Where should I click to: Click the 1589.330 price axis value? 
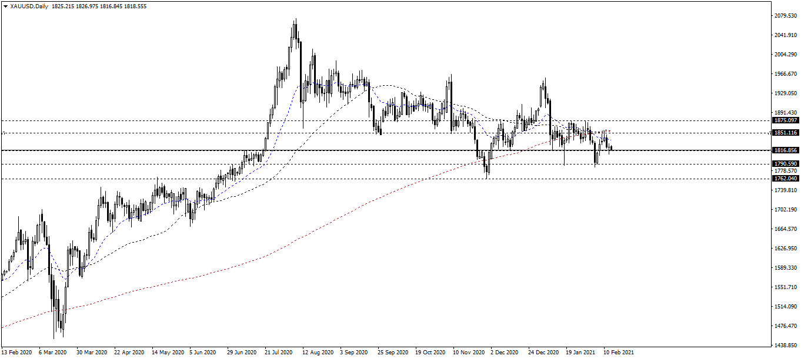[786, 268]
